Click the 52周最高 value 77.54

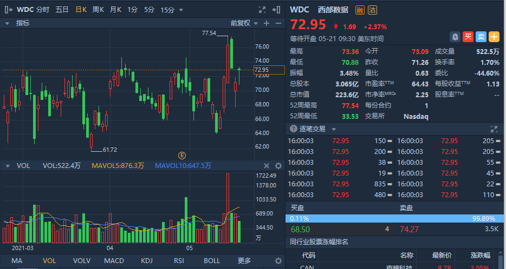tap(350, 105)
